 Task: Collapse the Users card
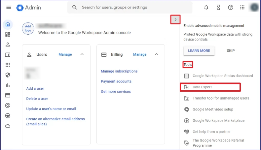click(x=82, y=54)
